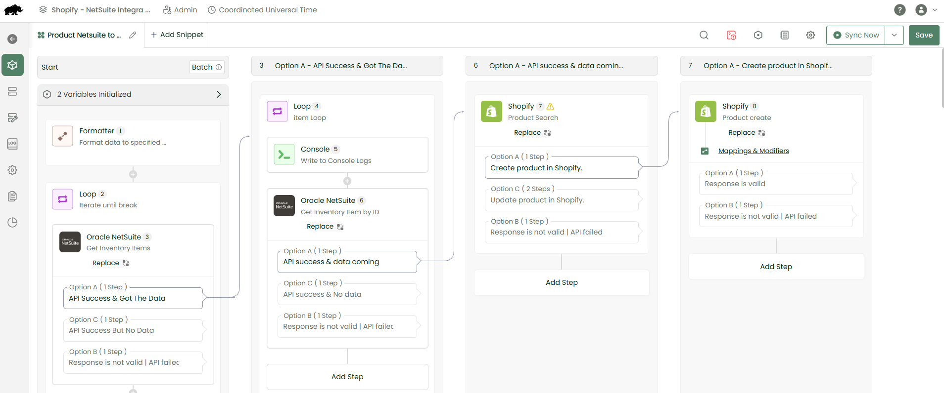The image size is (944, 393).
Task: Select option API Success But No Data
Action: tap(133, 330)
